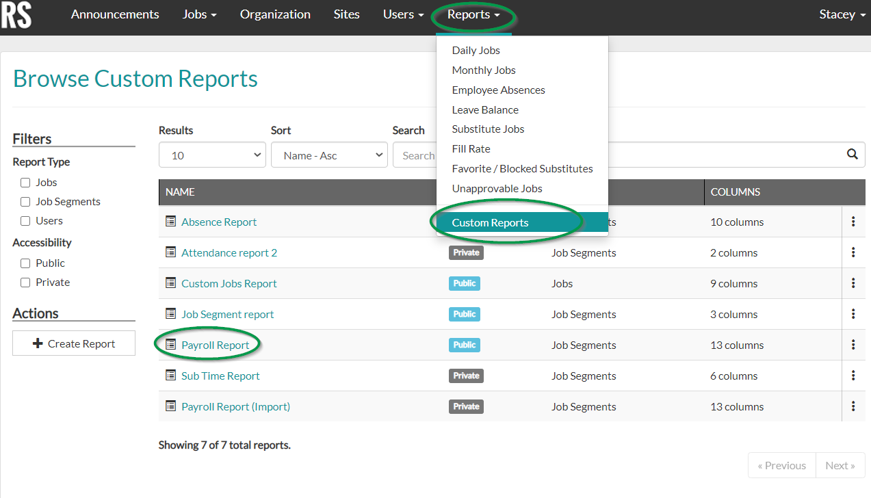Click the '9 columns' cell
The height and width of the screenshot is (498, 871).
point(734,283)
